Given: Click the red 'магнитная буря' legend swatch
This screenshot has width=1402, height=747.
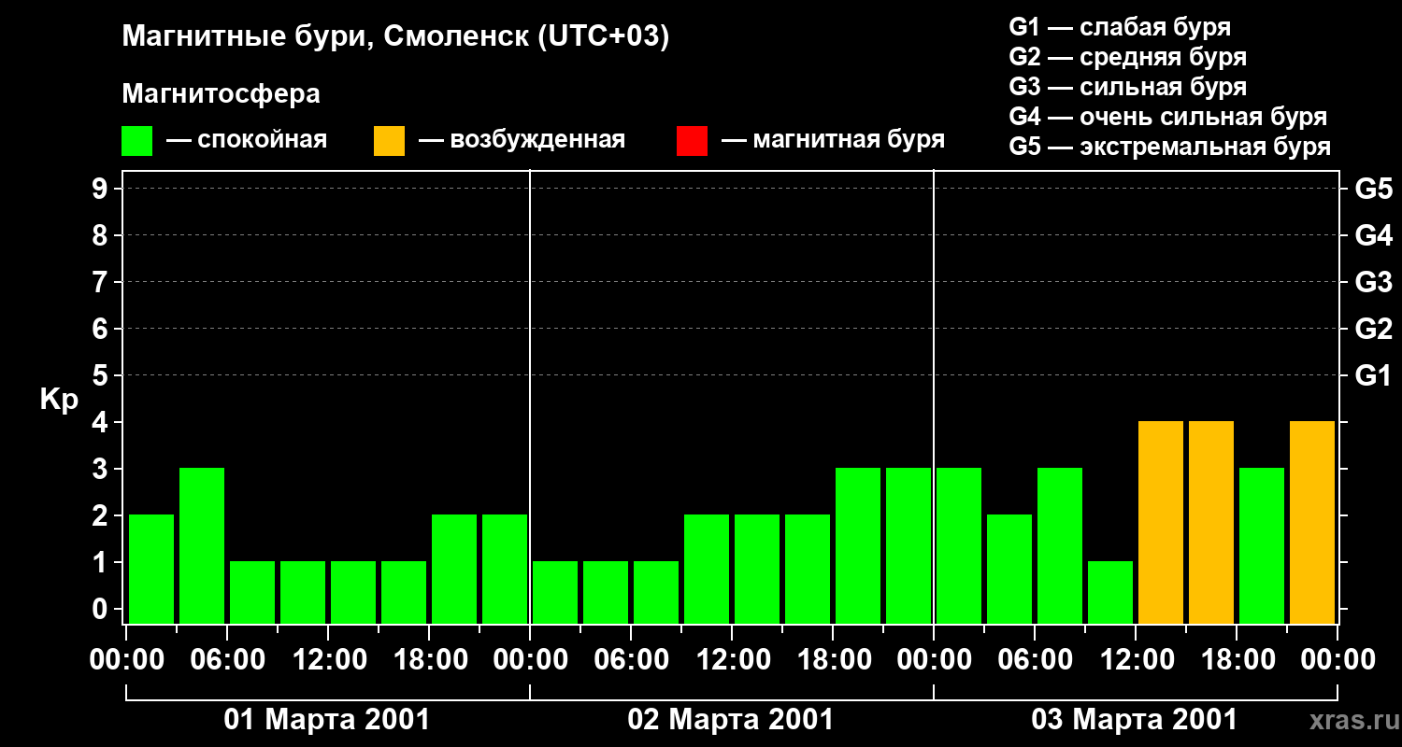Looking at the screenshot, I should [x=692, y=141].
